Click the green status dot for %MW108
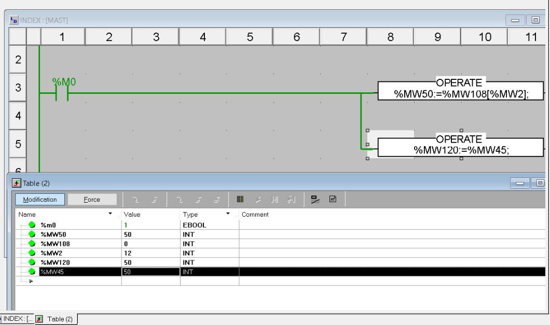 (x=32, y=243)
